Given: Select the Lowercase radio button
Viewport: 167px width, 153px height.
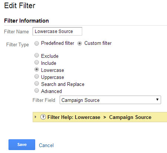Looking at the screenshot, I should 37,69.
